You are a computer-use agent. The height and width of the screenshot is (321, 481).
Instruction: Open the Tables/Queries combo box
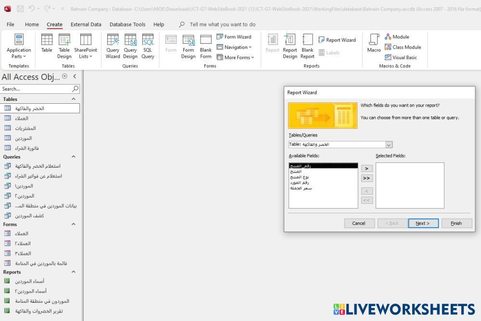pos(389,145)
